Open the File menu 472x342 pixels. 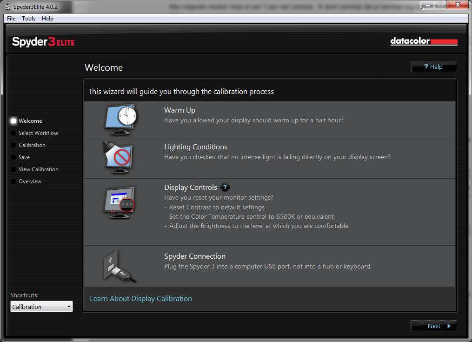click(x=11, y=19)
